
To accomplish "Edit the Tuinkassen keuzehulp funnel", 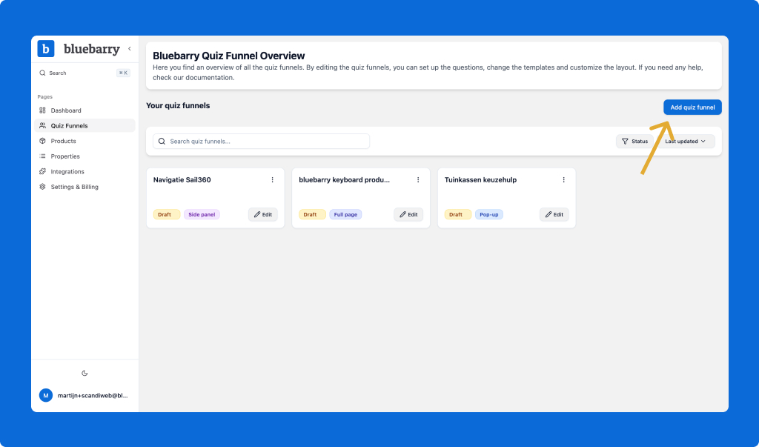I will (554, 213).
